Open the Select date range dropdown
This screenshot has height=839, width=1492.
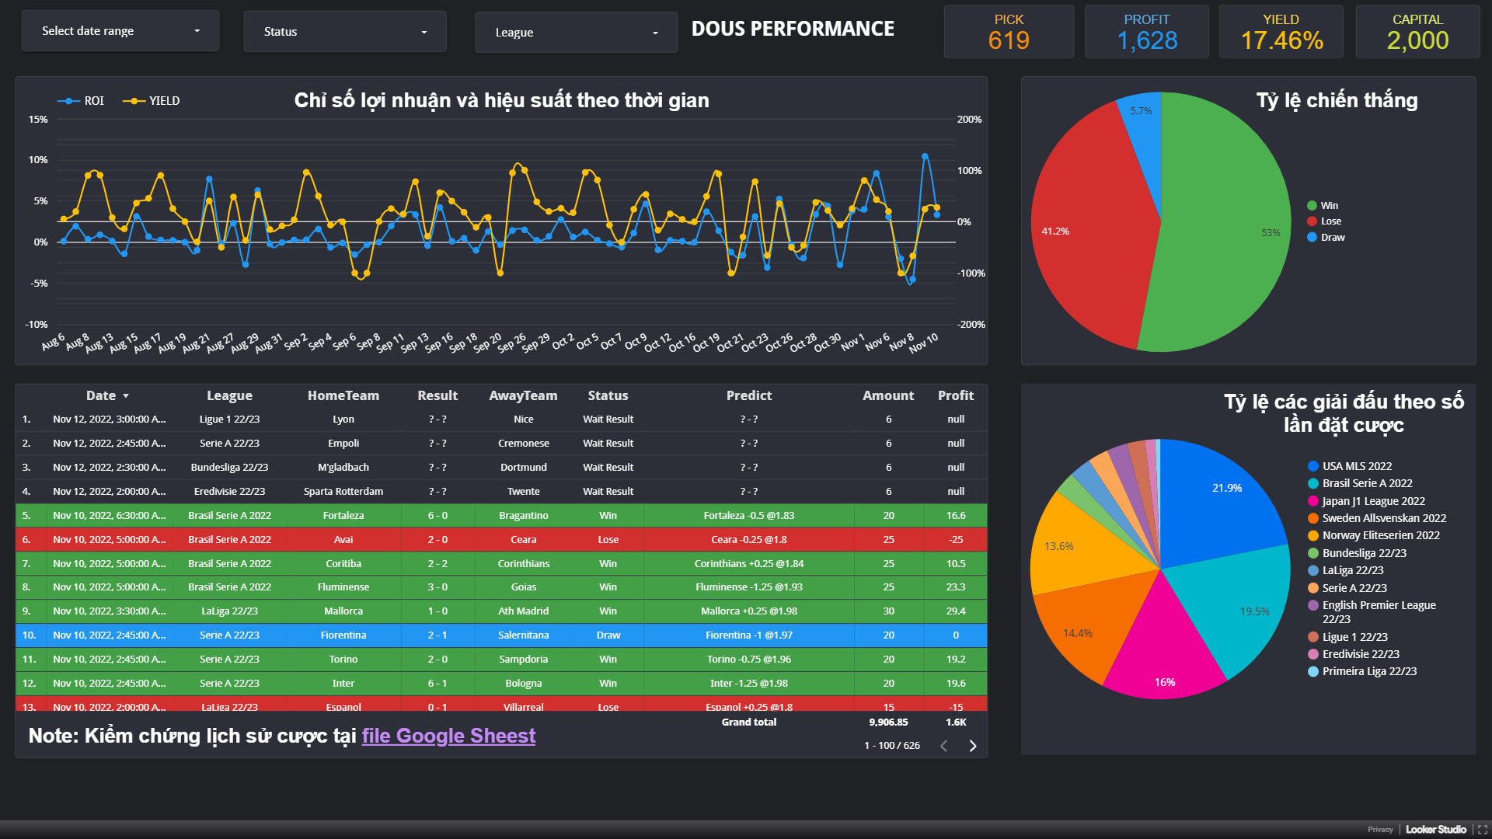[120, 31]
